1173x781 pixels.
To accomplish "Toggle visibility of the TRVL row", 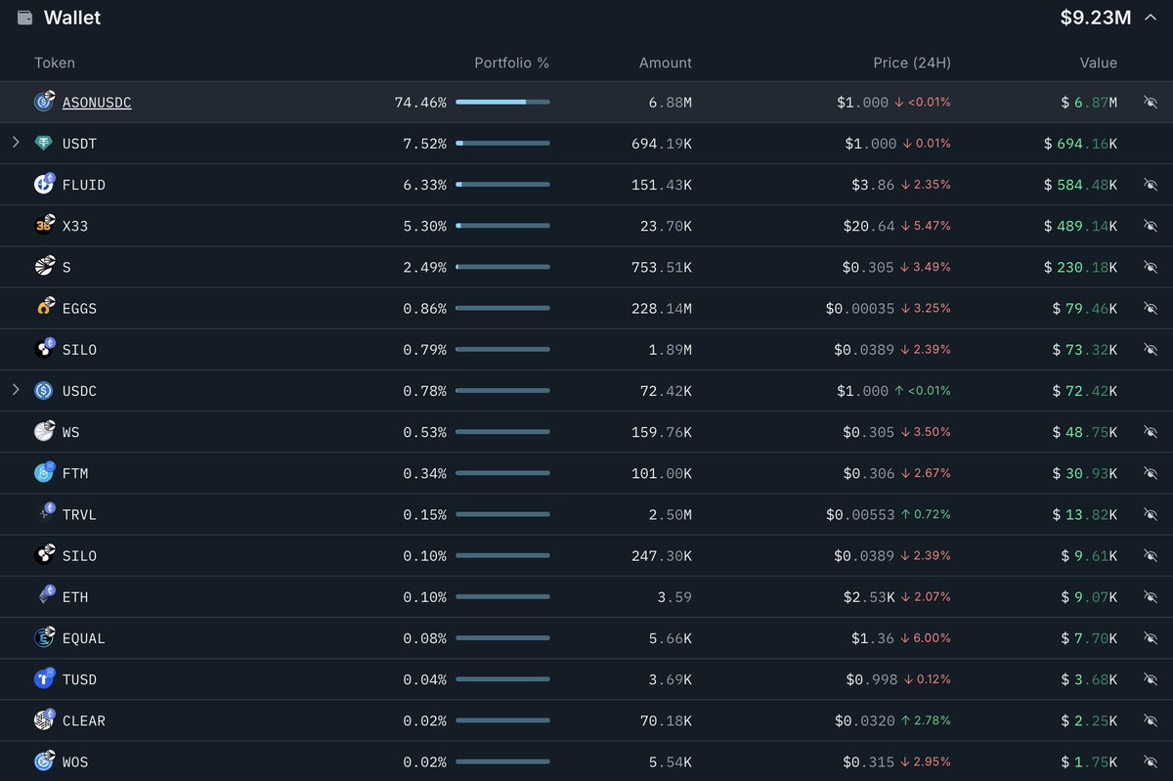I will 1150,514.
